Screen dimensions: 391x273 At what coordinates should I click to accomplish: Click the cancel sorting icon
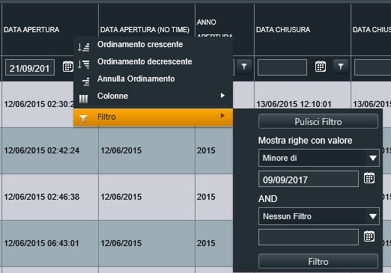pyautogui.click(x=85, y=82)
